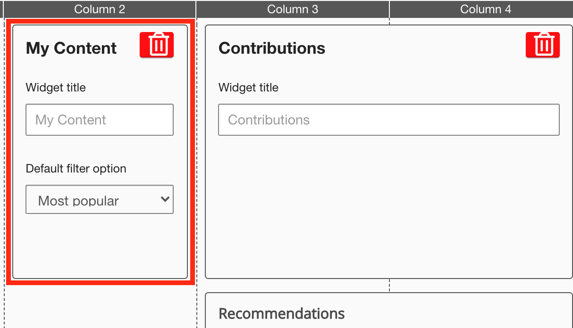The image size is (573, 328).
Task: Delete the My Content widget
Action: [x=157, y=45]
